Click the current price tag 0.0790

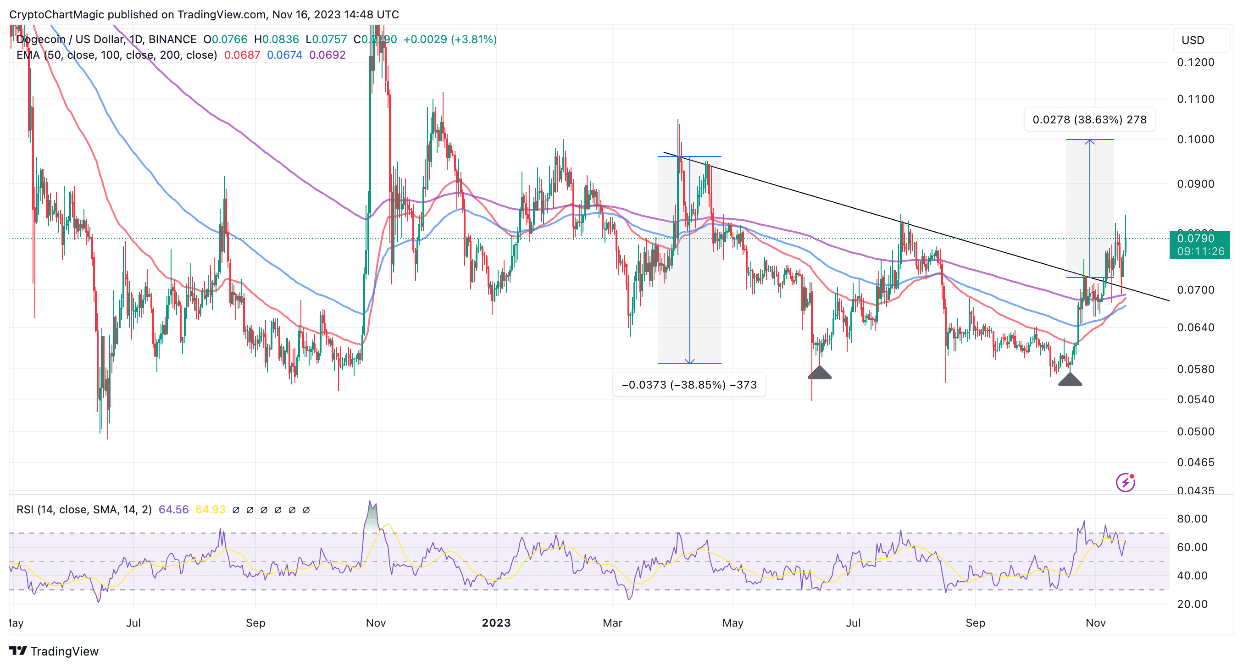pyautogui.click(x=1199, y=245)
